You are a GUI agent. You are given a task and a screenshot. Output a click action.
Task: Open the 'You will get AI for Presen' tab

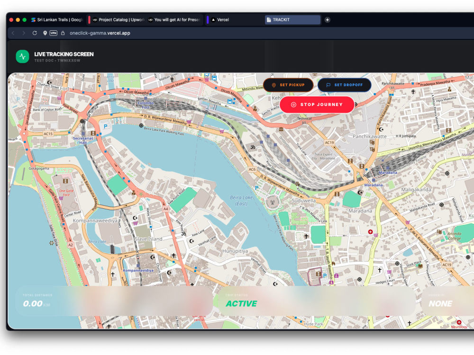[174, 19]
